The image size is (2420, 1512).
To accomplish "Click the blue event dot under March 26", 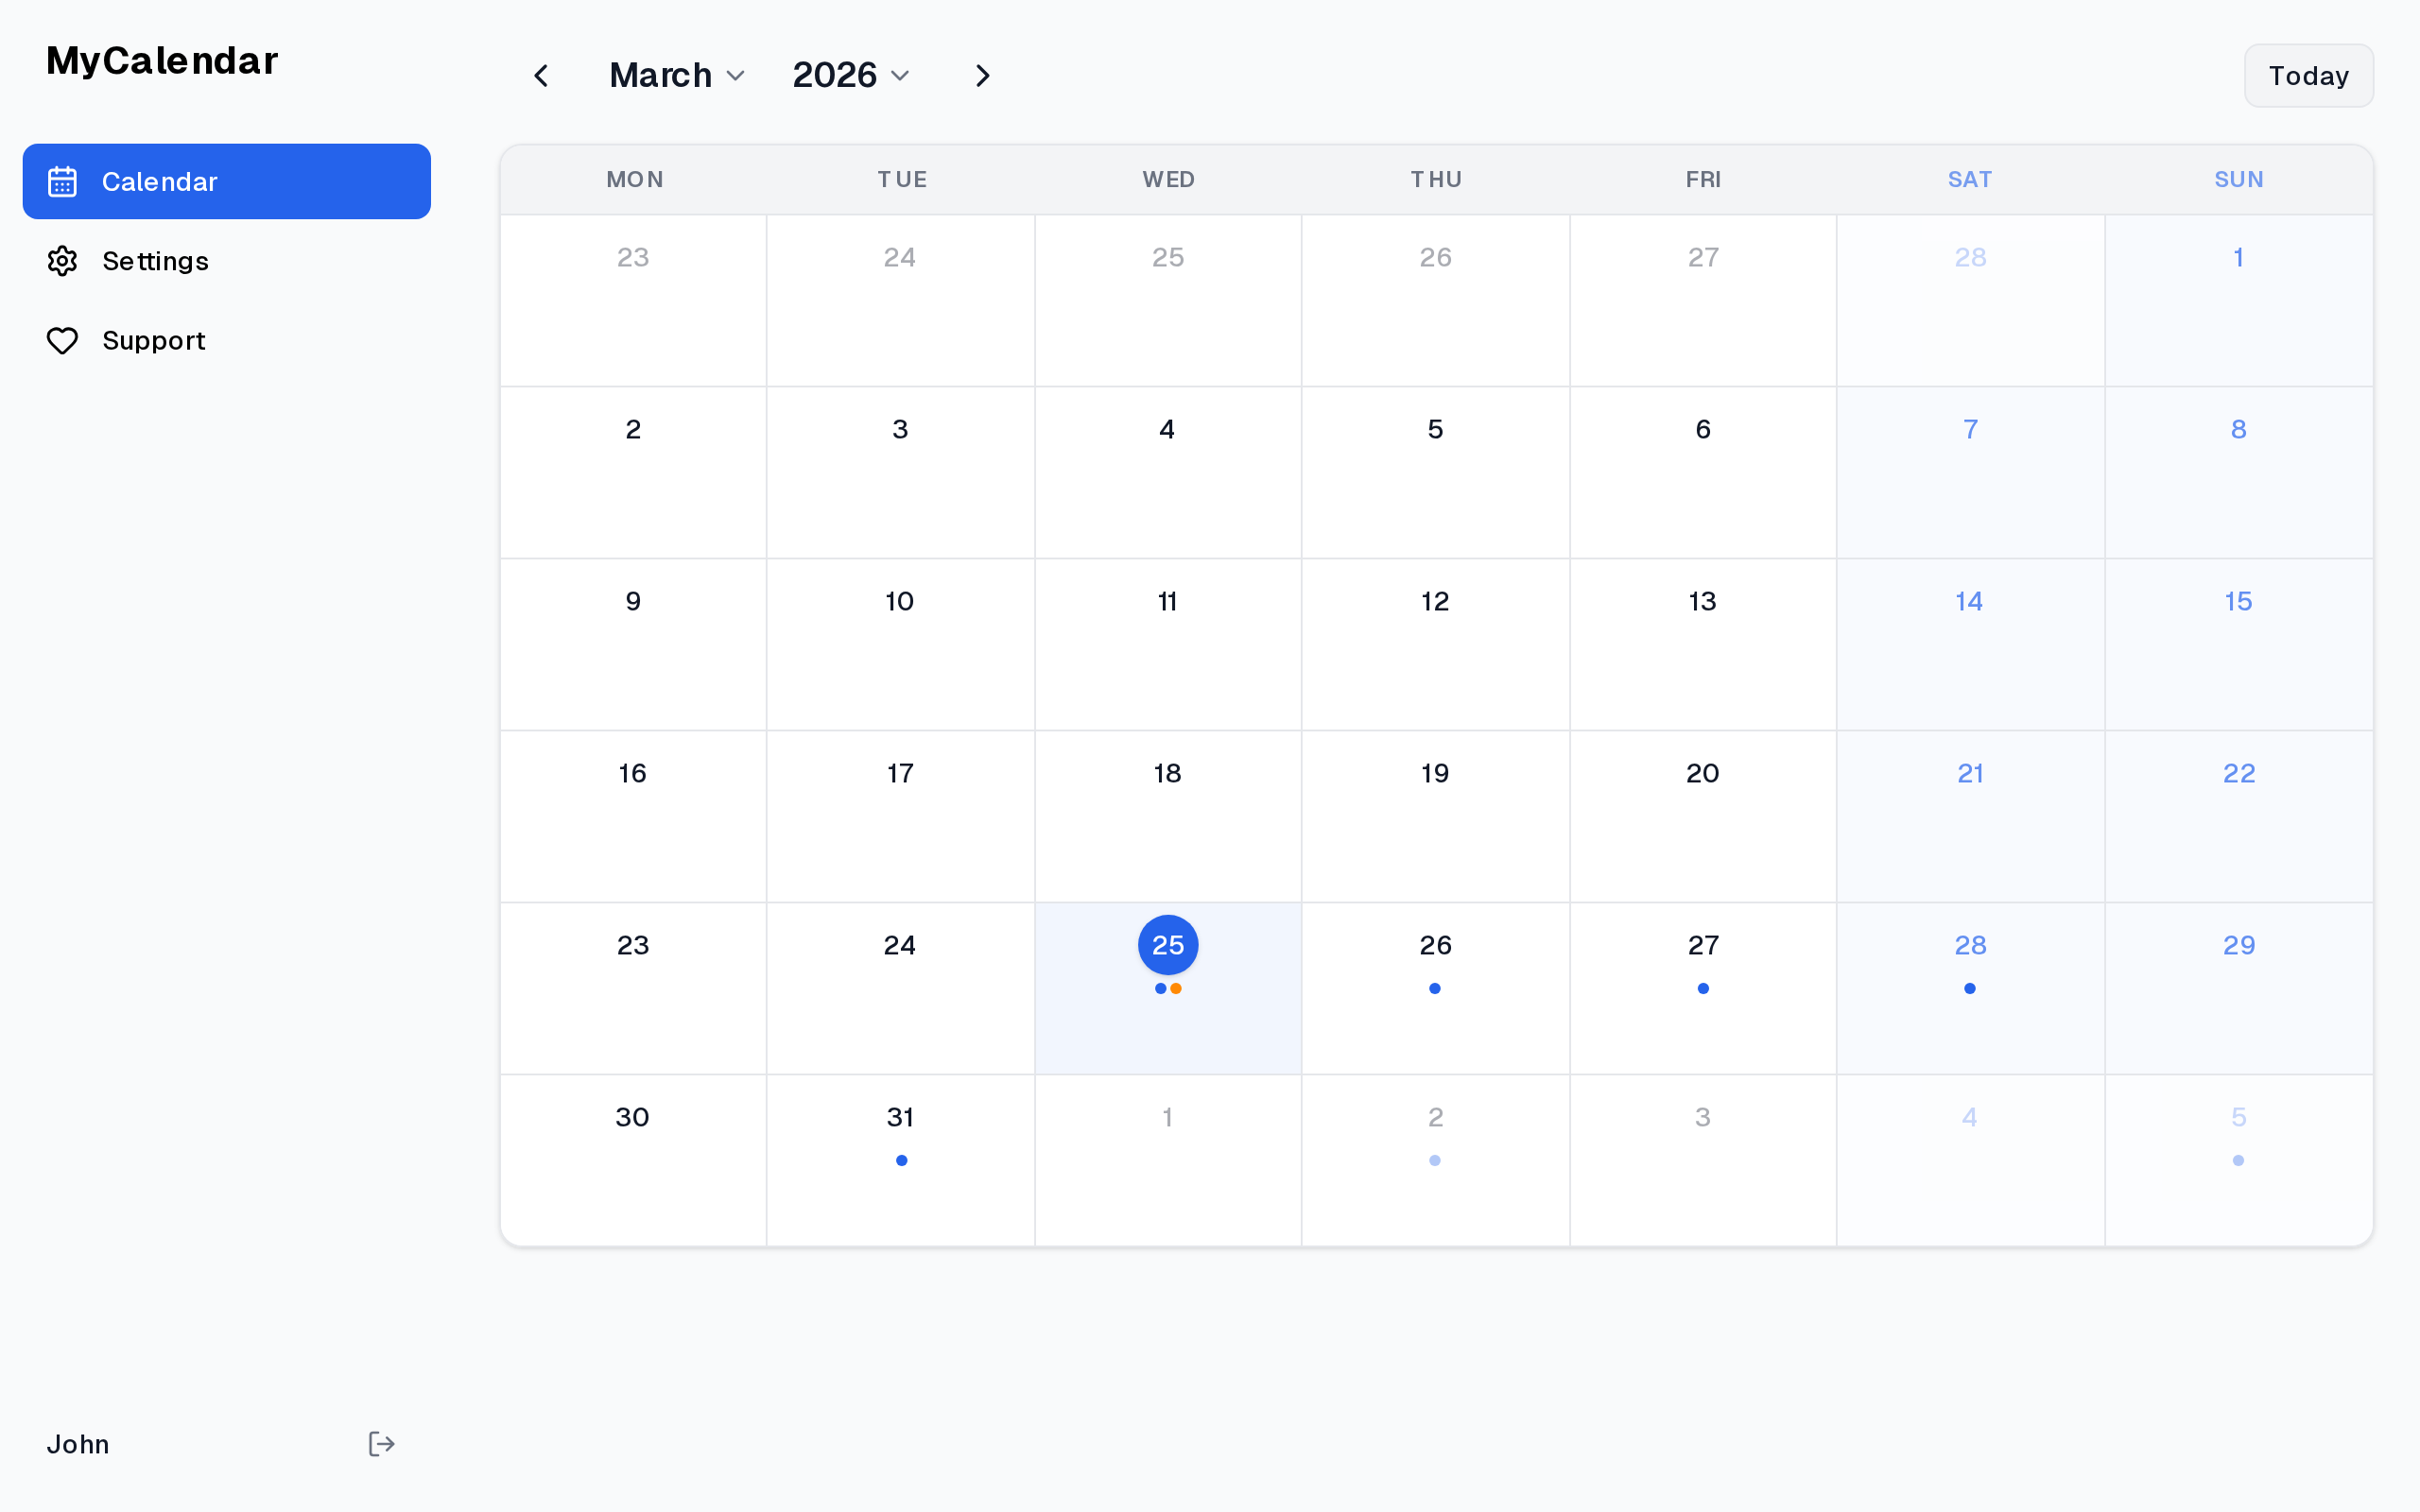I will (x=1434, y=988).
